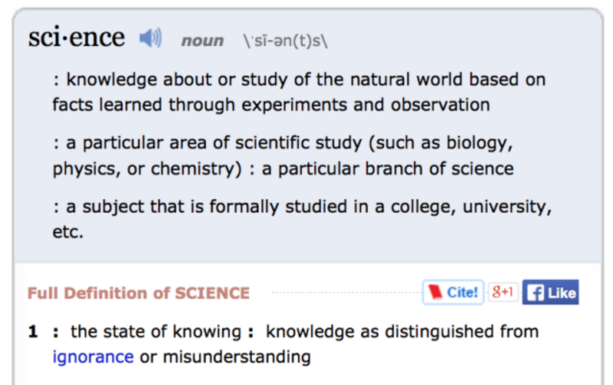Click the Facebook "f" logo icon

tap(536, 292)
